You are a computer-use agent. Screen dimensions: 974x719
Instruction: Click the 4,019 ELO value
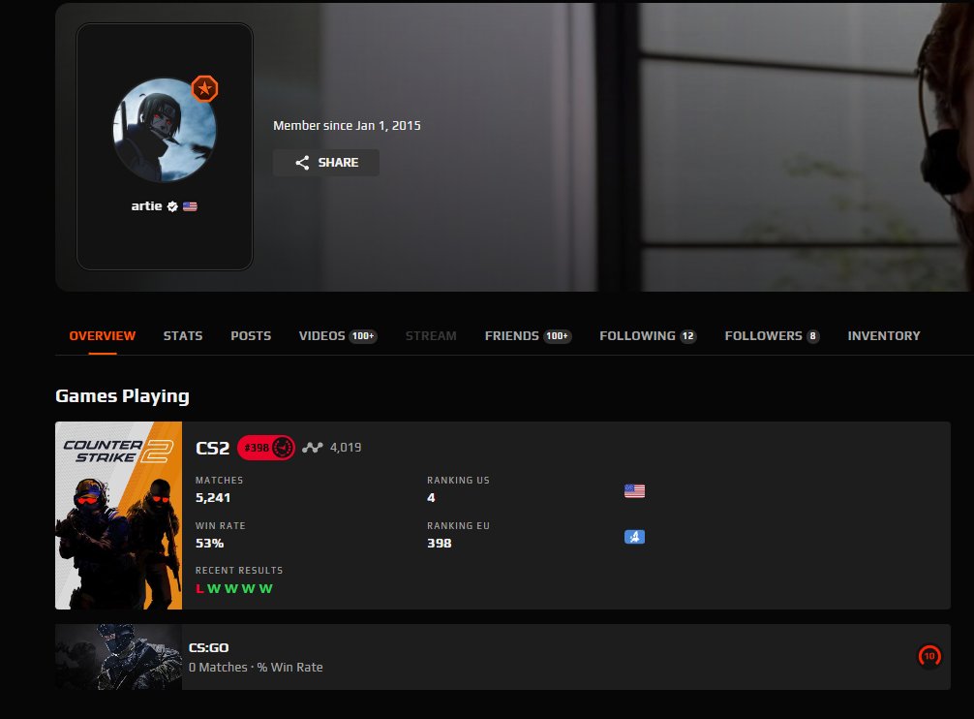click(346, 448)
